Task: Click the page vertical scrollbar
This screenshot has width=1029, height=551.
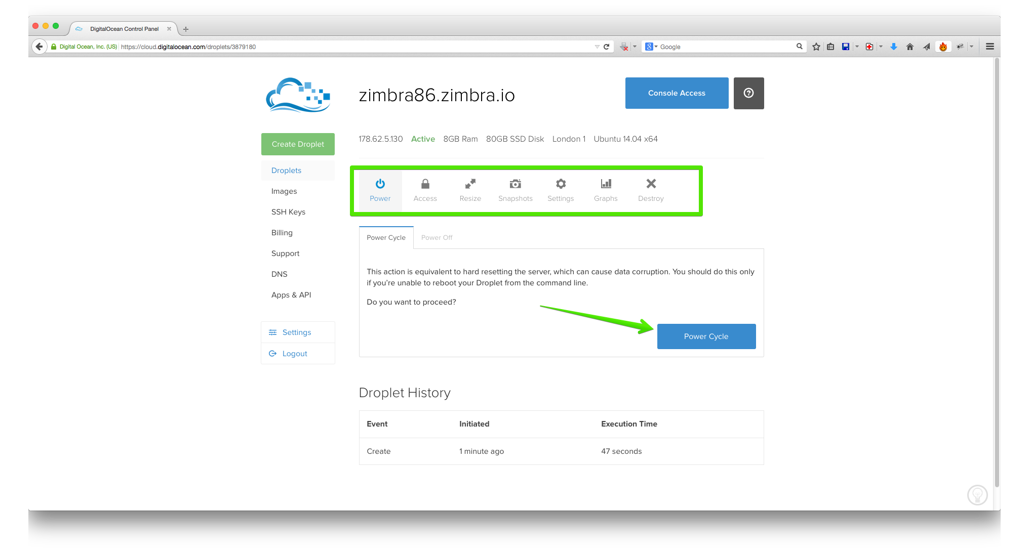Action: click(997, 273)
